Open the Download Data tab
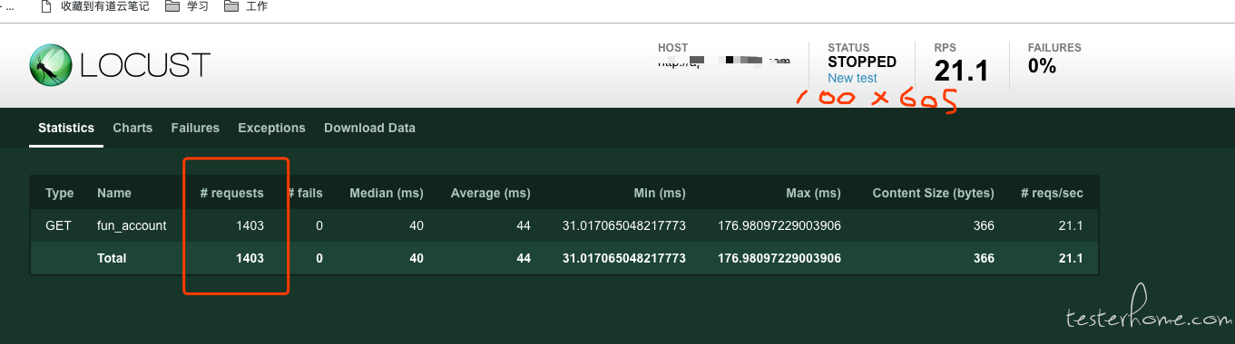This screenshot has width=1235, height=344. tap(369, 128)
